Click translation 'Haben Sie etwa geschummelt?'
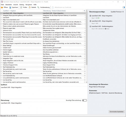The width and height of the screenshot is (126, 117). tap(52, 48)
